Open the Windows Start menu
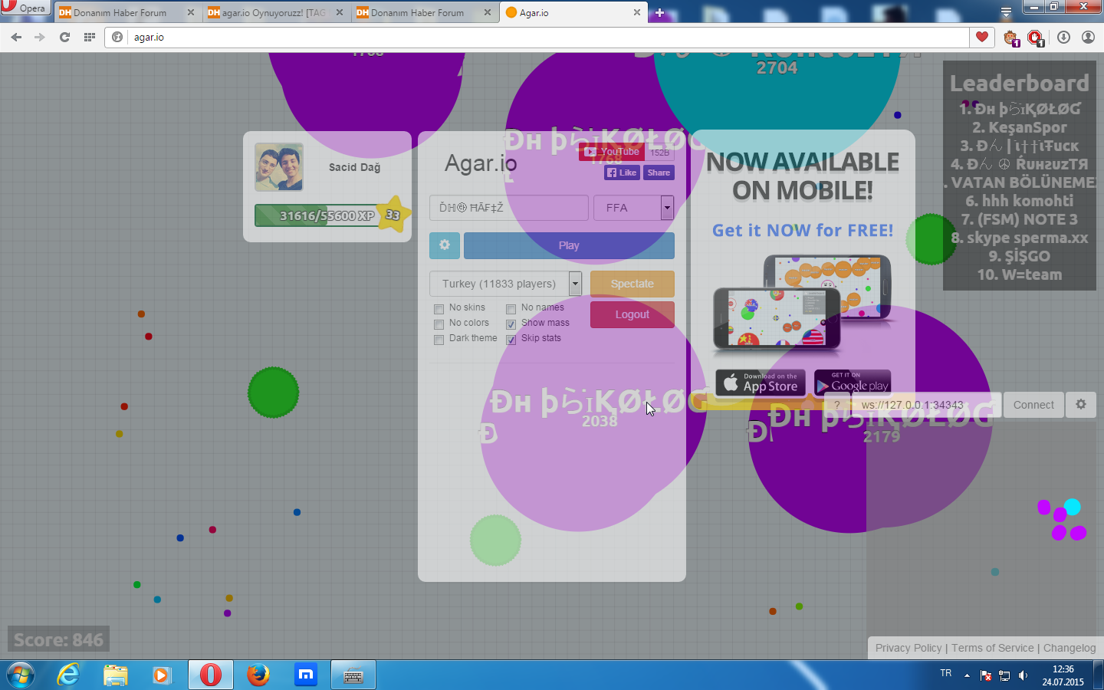The image size is (1104, 690). (21, 675)
